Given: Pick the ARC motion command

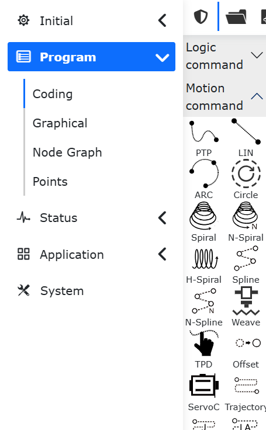Looking at the screenshot, I should point(203,174).
